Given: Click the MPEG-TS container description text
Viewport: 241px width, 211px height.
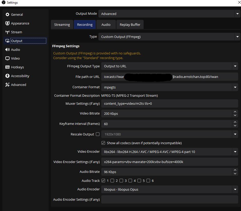Looking at the screenshot, I should [129, 95].
